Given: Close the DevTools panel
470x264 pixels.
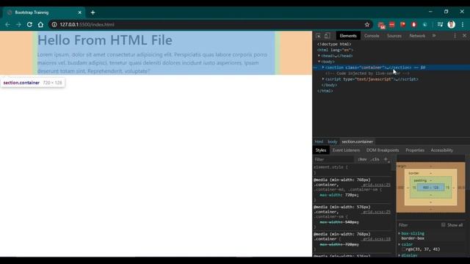Looking at the screenshot, I should [464, 36].
